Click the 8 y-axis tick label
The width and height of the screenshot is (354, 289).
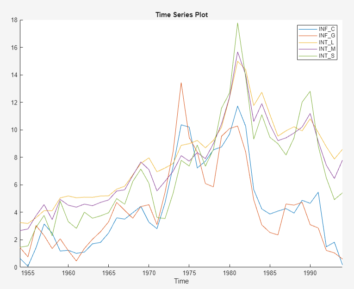16,158
